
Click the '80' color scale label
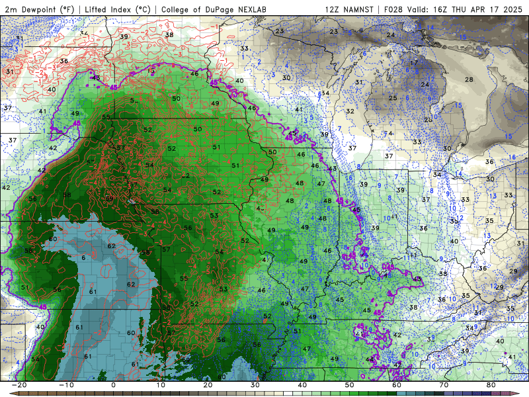click(491, 385)
